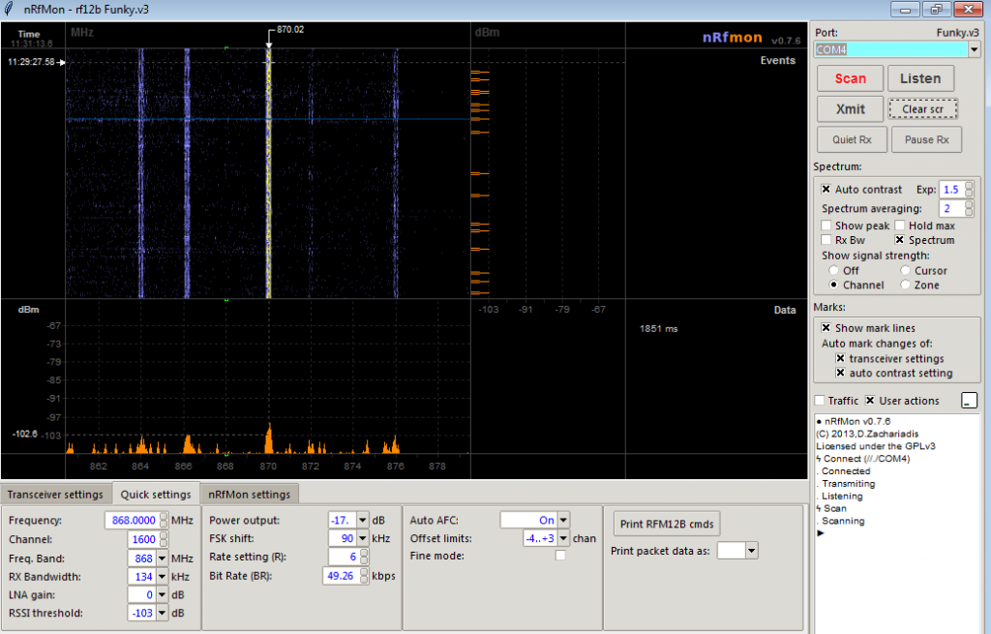This screenshot has width=991, height=634.
Task: Open the RSSI threshold dropdown
Action: tap(163, 613)
